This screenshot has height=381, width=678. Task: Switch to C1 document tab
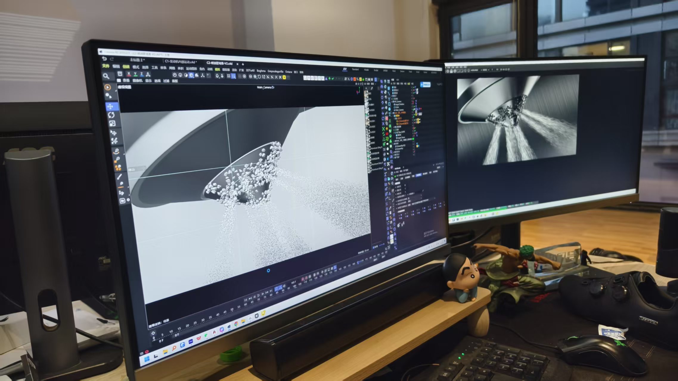(180, 62)
